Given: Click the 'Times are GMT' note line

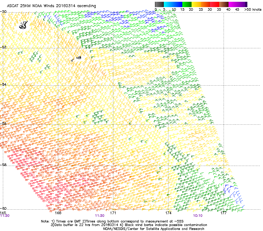Looking at the screenshot, I should 112,221.
